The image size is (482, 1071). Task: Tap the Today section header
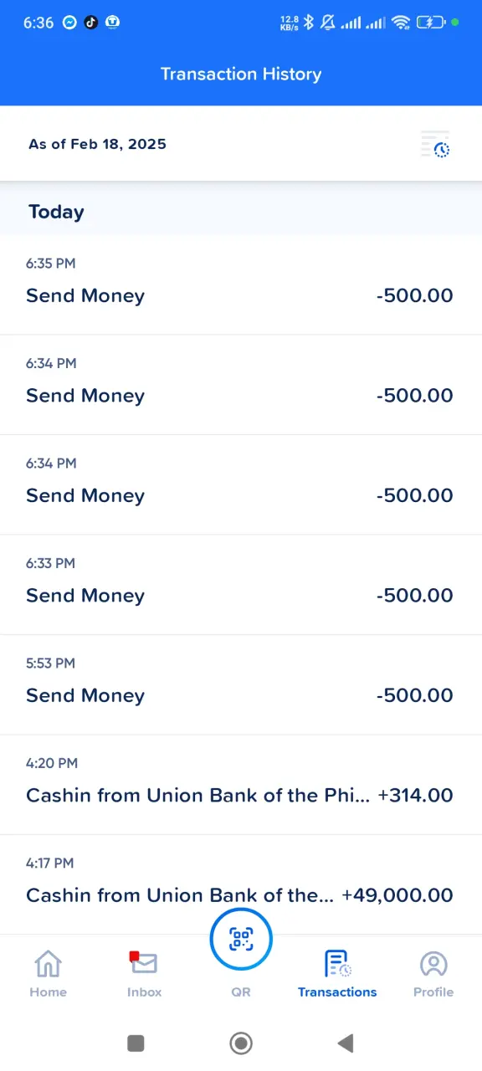56,212
